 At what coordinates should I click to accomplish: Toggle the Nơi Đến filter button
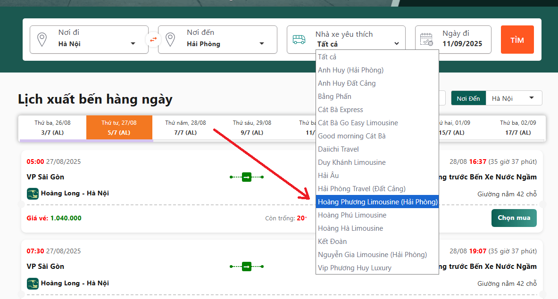click(468, 98)
